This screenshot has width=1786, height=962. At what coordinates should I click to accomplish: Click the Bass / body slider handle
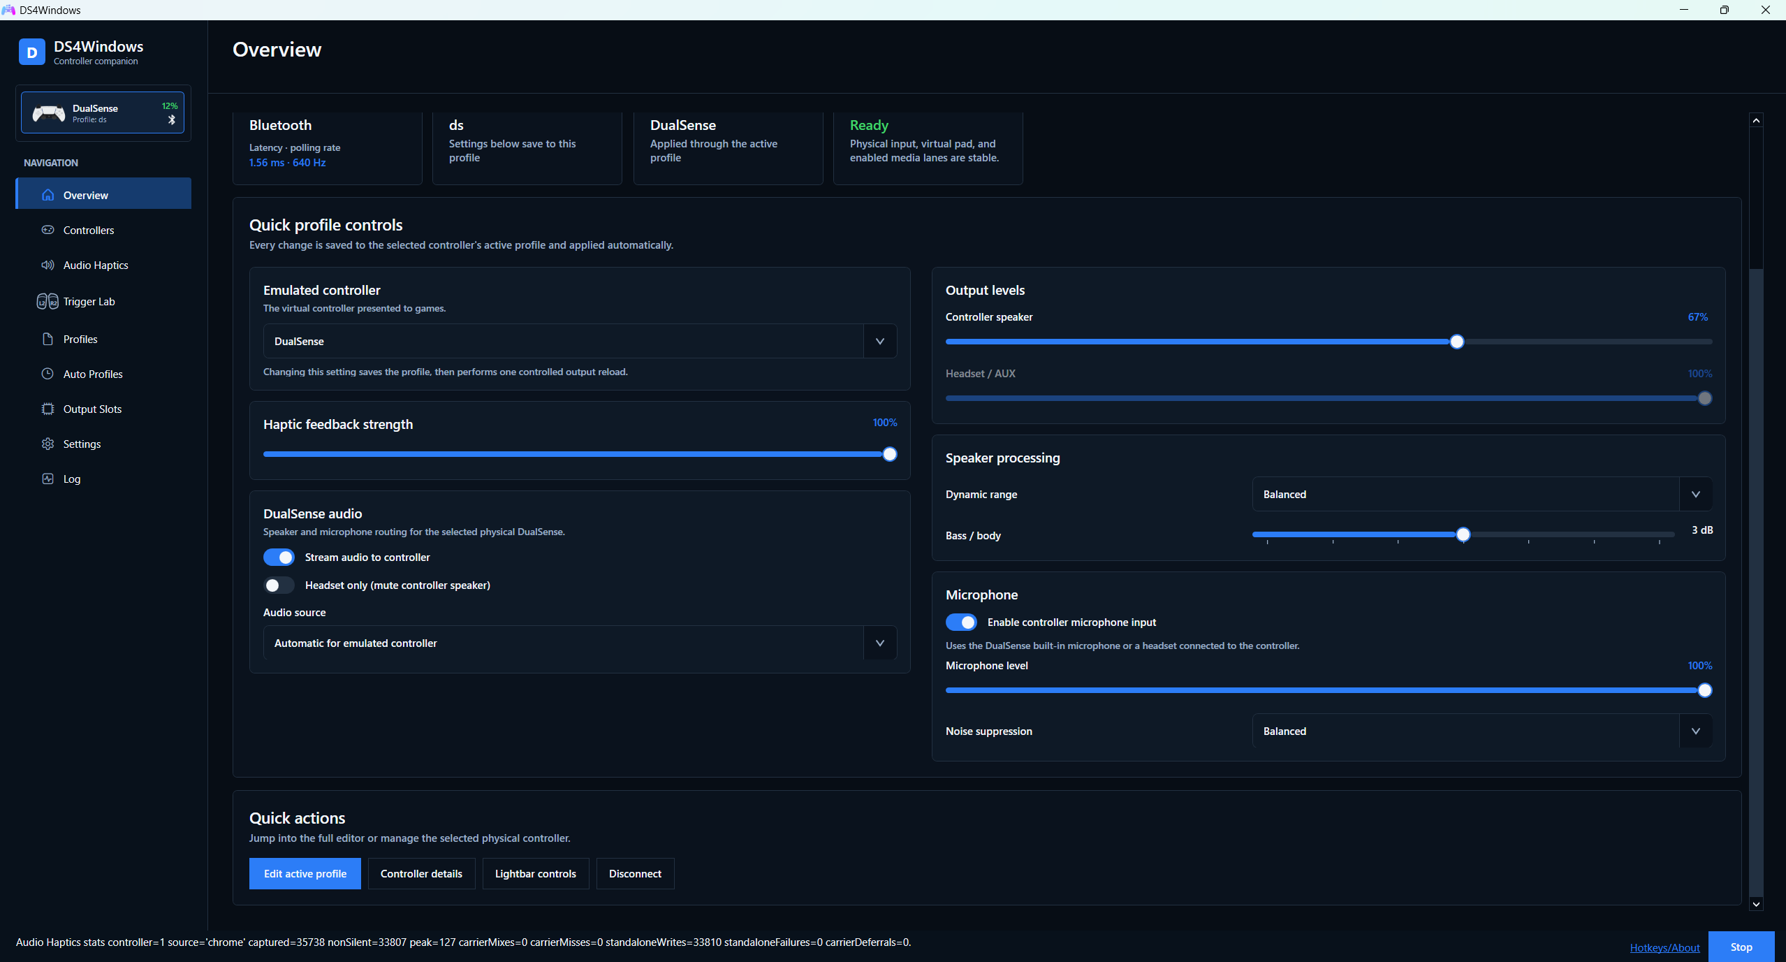coord(1463,534)
